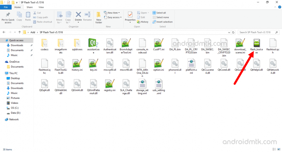Select the DA_PL.bin file

pyautogui.click(x=175, y=45)
